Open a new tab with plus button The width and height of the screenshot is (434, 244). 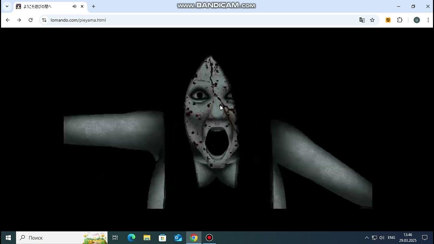(x=94, y=6)
